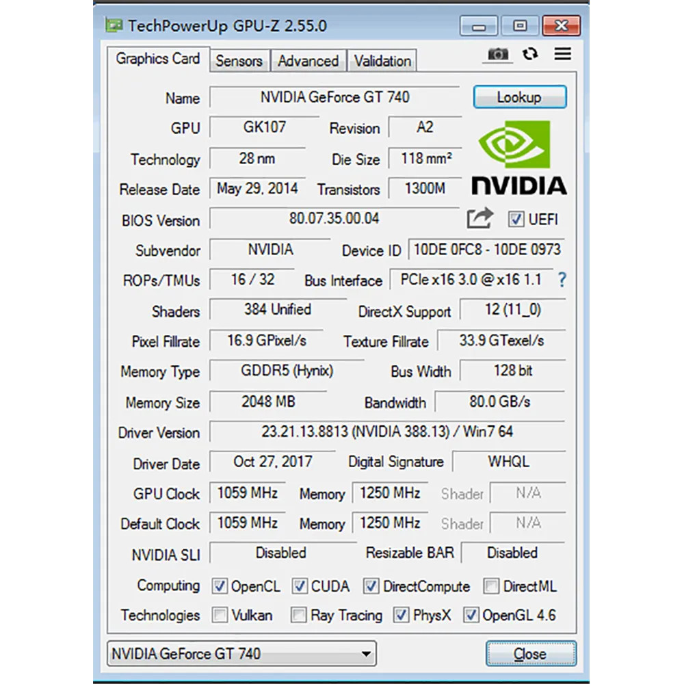Image resolution: width=684 pixels, height=684 pixels.
Task: Click the refresh arrows icon
Action: [530, 54]
